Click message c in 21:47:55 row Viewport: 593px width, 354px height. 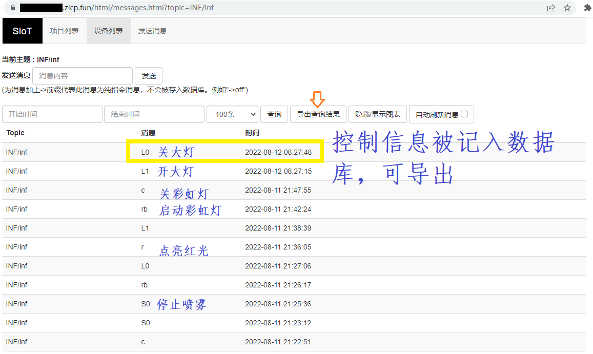(143, 190)
